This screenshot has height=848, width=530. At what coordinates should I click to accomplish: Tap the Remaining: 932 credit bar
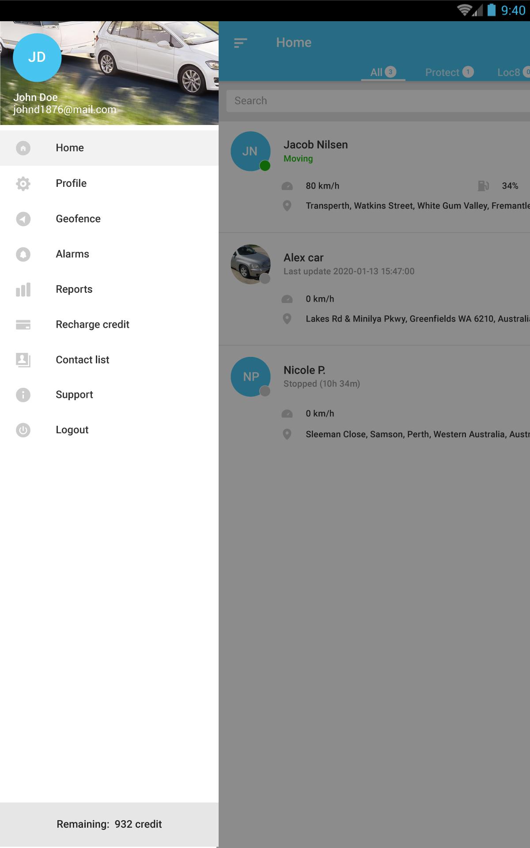click(109, 825)
